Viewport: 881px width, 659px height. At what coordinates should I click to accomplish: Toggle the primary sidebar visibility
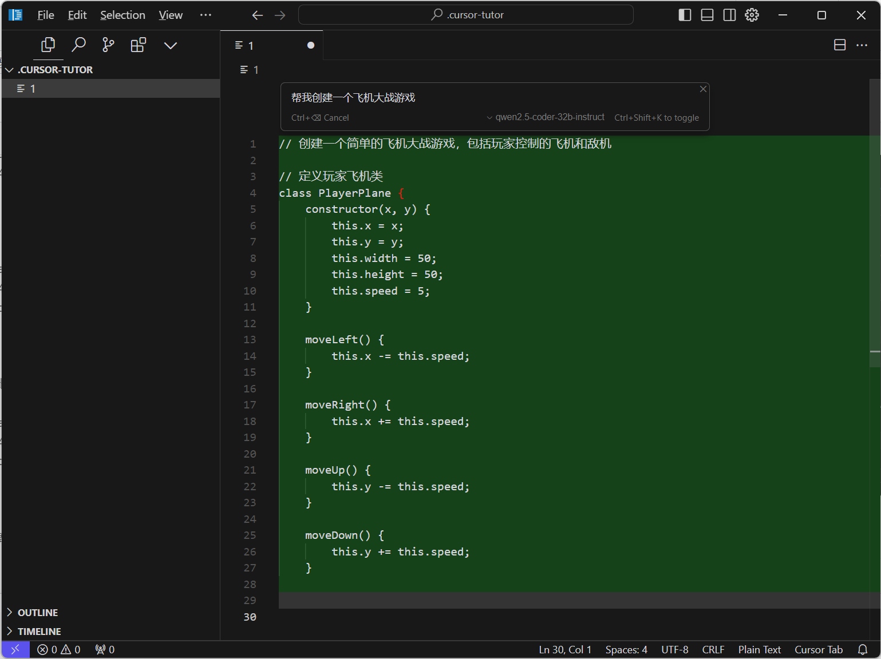coord(685,15)
